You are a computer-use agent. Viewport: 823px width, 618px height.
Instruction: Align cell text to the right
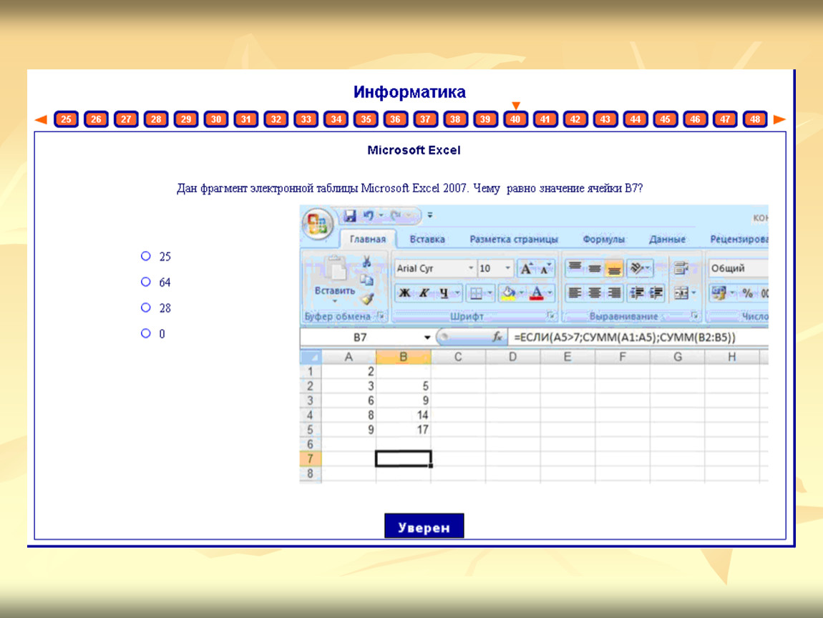tap(613, 293)
